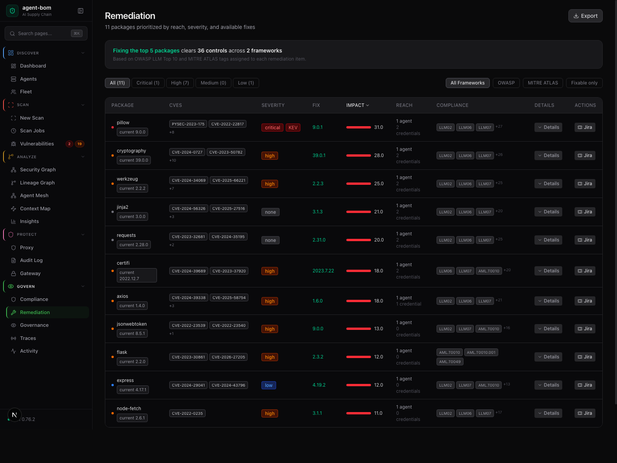
Task: Select the All (11) severity tab
Action: [x=117, y=83]
